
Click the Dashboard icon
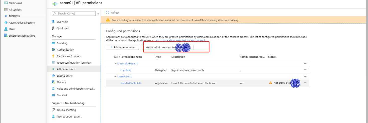(6, 3)
